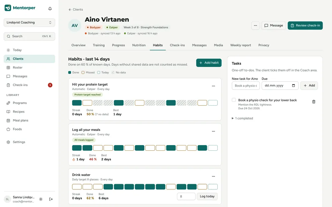332x207 pixels.
Task: Go back to Clients link
Action: click(76, 10)
